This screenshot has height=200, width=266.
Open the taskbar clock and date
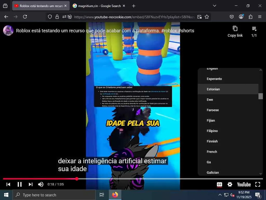(244, 195)
